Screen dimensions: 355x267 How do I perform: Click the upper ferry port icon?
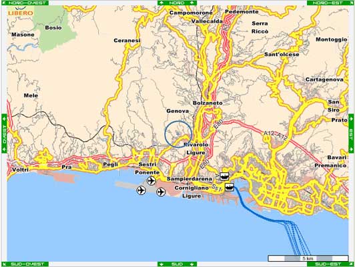[224, 176]
